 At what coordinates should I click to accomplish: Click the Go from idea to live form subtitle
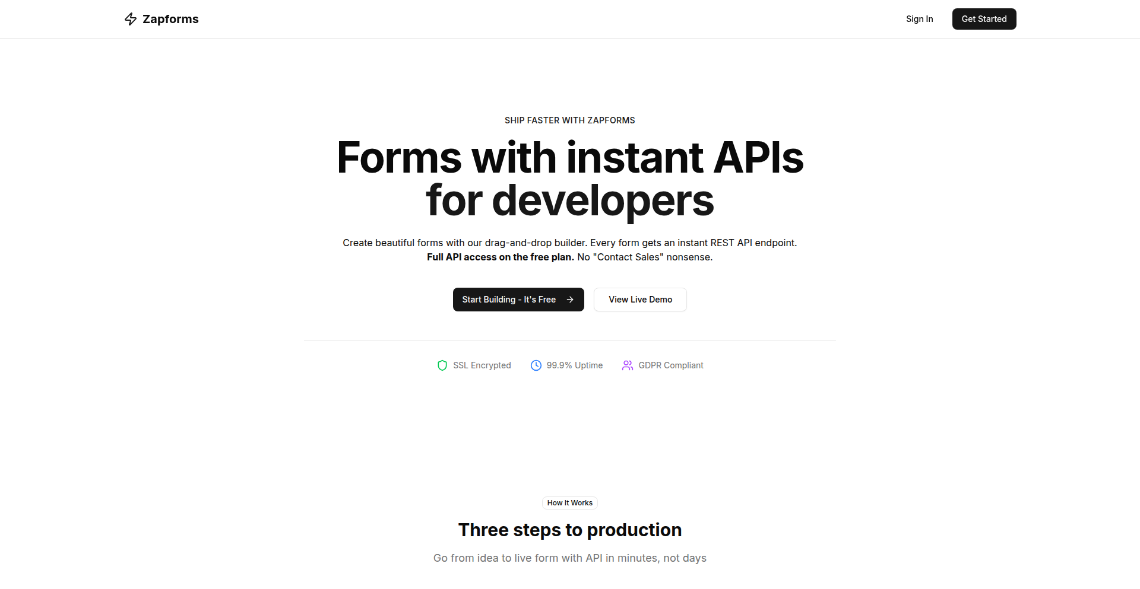tap(569, 558)
